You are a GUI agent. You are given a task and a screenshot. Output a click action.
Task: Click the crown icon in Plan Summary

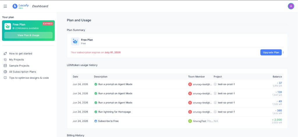[75, 41]
